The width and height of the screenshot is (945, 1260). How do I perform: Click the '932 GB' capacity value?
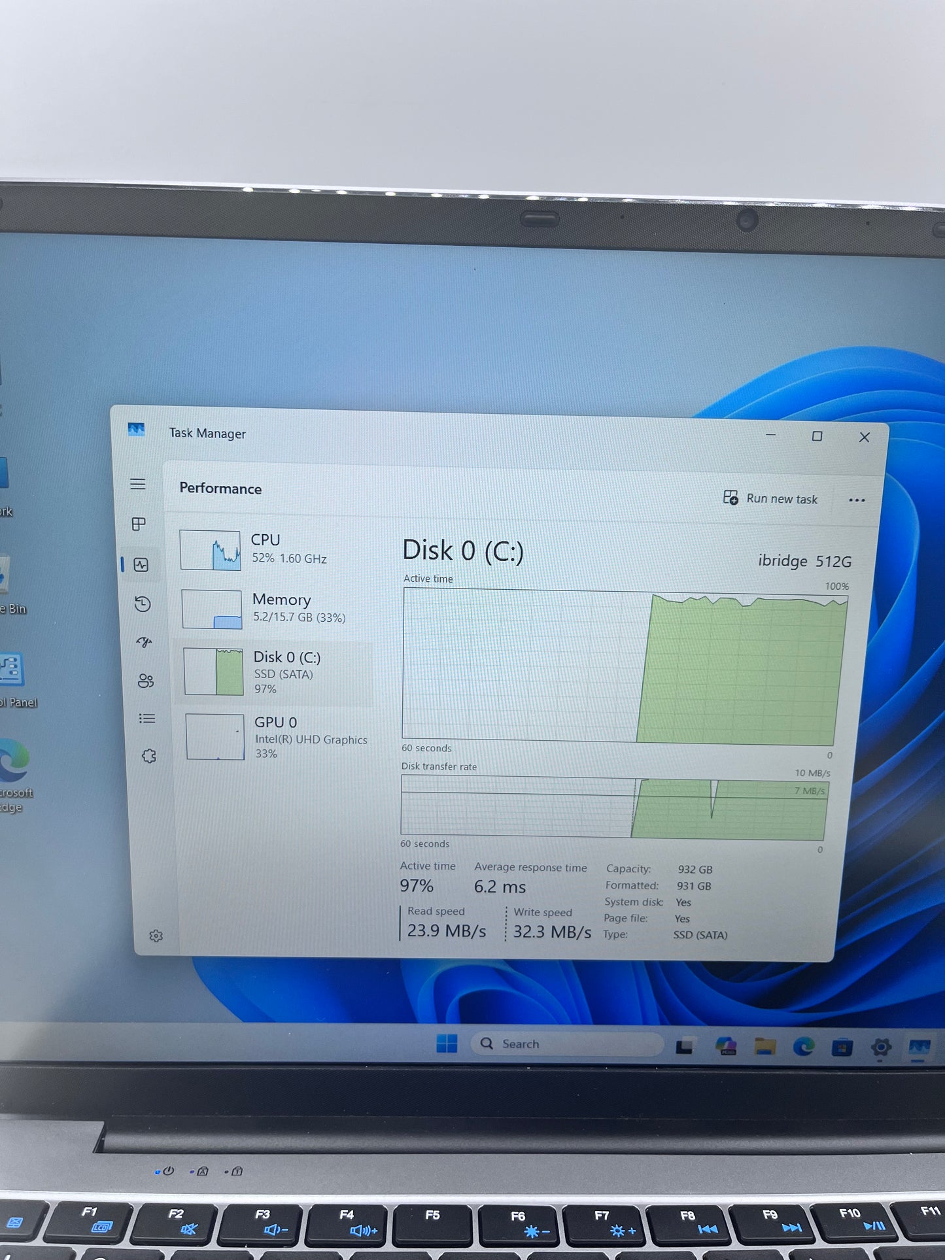(x=695, y=870)
